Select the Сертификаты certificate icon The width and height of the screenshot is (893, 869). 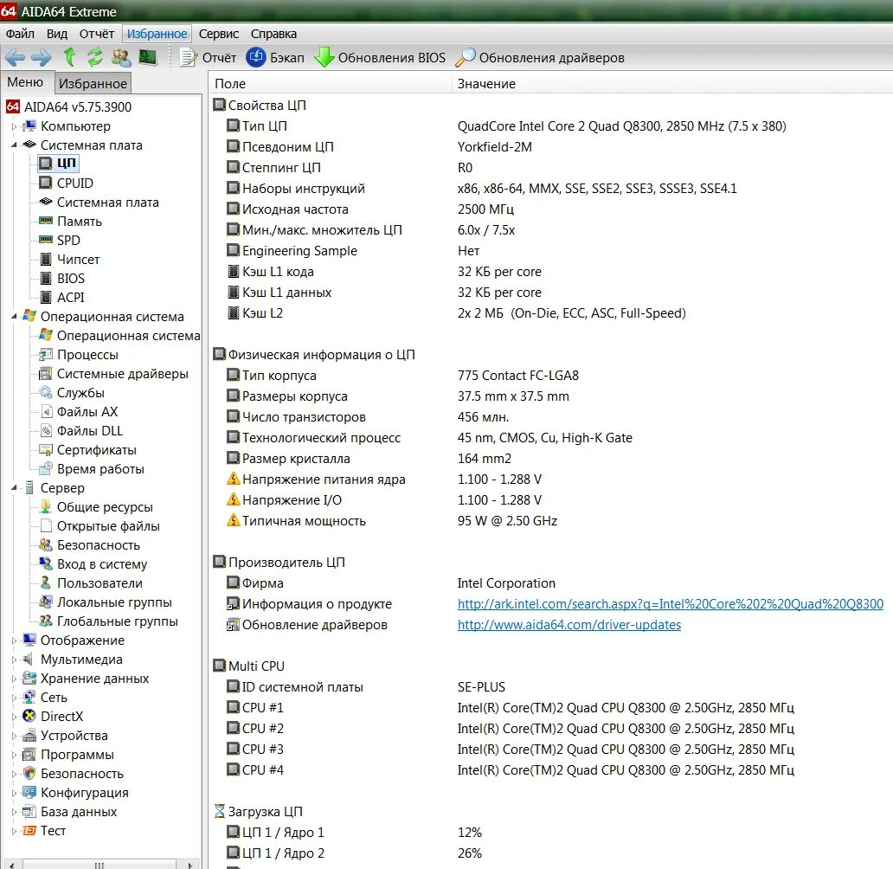(x=46, y=449)
